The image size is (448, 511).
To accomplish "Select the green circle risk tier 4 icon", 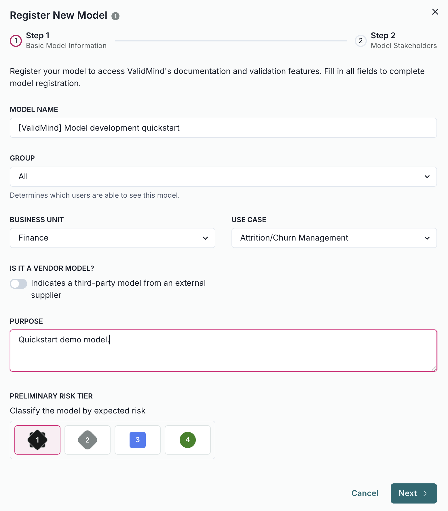I will click(x=187, y=440).
